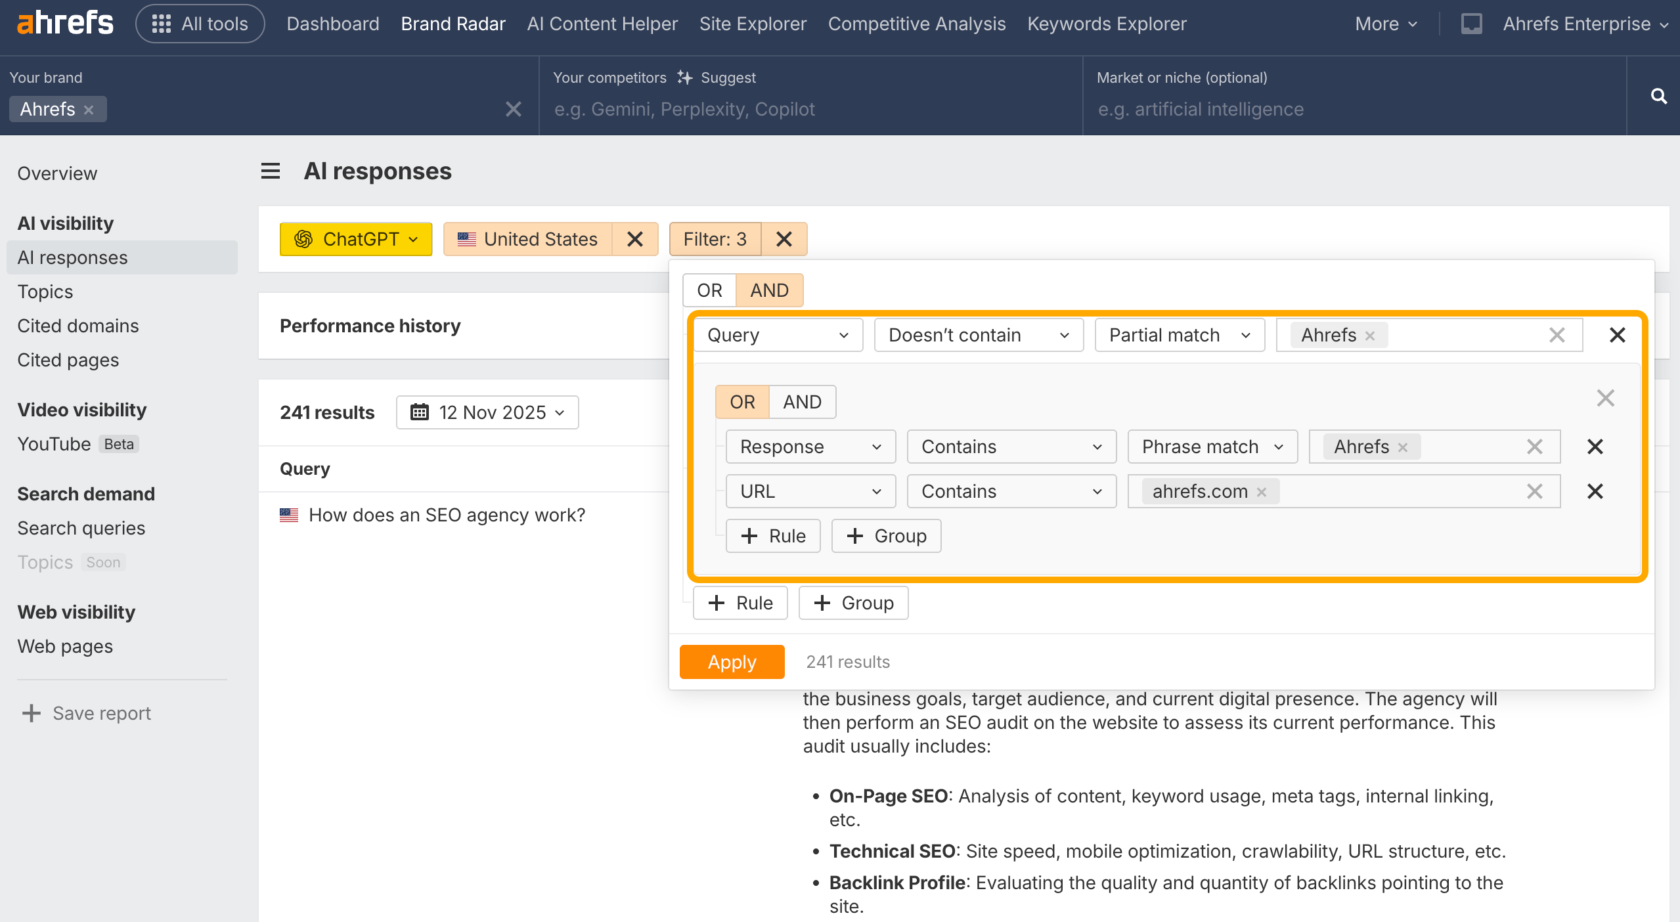Remove the ahrefs.com tag from URL rule
The height and width of the screenshot is (922, 1680).
(x=1261, y=492)
